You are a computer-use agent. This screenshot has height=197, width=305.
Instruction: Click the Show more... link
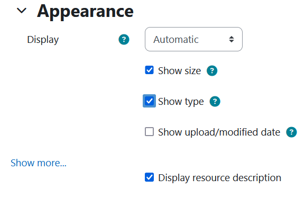[39, 163]
